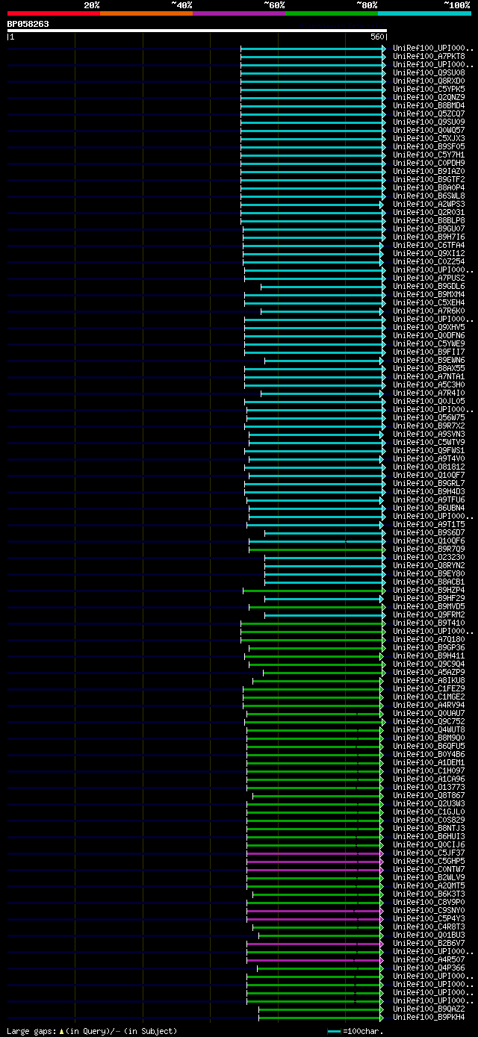Click the UniRef100_A7PUS2 hit name

click(429, 278)
